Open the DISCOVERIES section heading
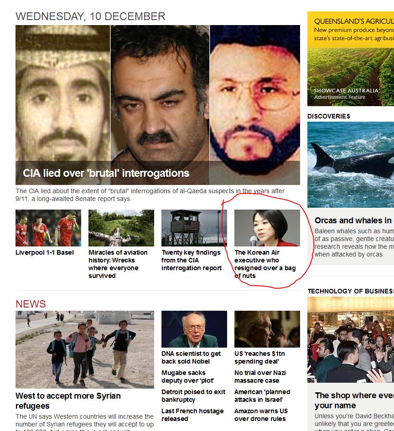This screenshot has width=394, height=431. [329, 116]
